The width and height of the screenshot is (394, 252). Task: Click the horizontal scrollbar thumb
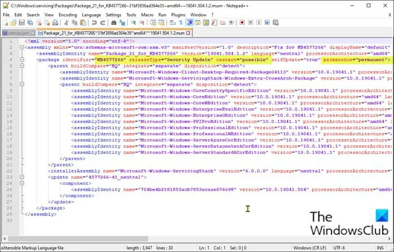pos(78,238)
